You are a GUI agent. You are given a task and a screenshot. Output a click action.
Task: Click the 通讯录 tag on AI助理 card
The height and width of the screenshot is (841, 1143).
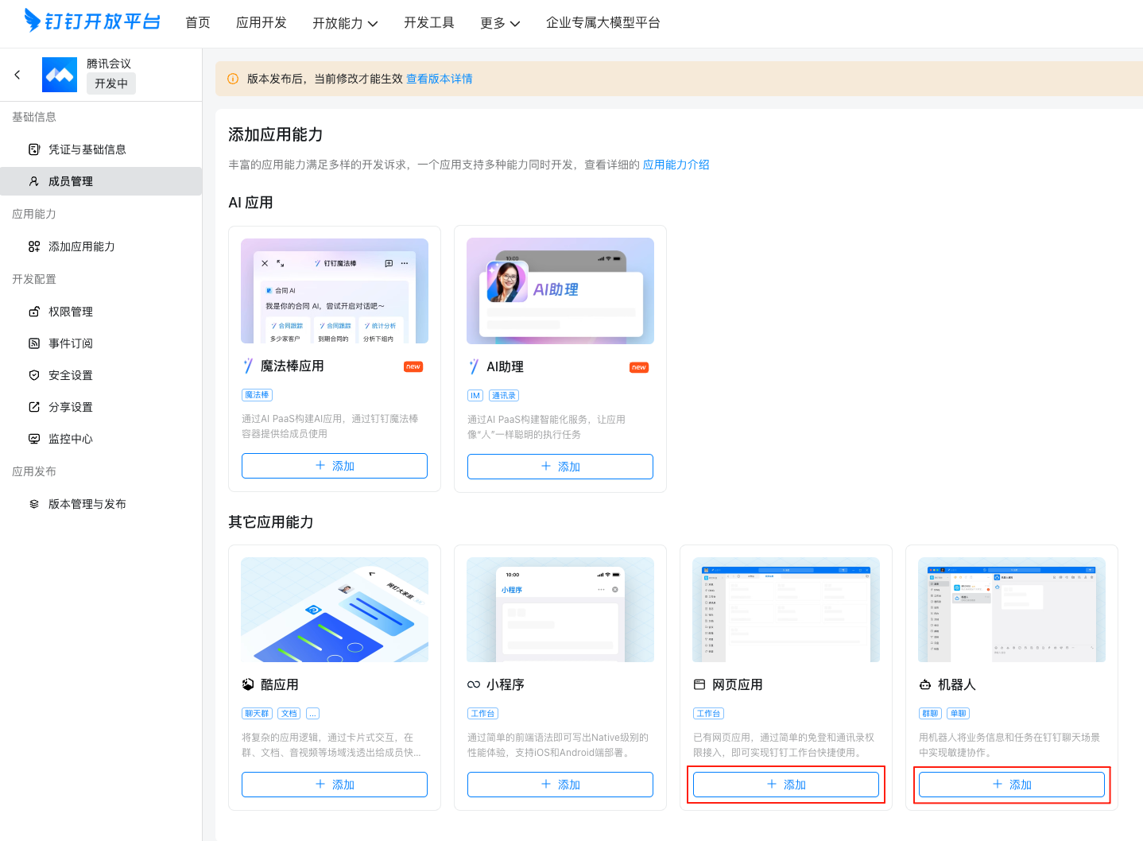point(503,396)
